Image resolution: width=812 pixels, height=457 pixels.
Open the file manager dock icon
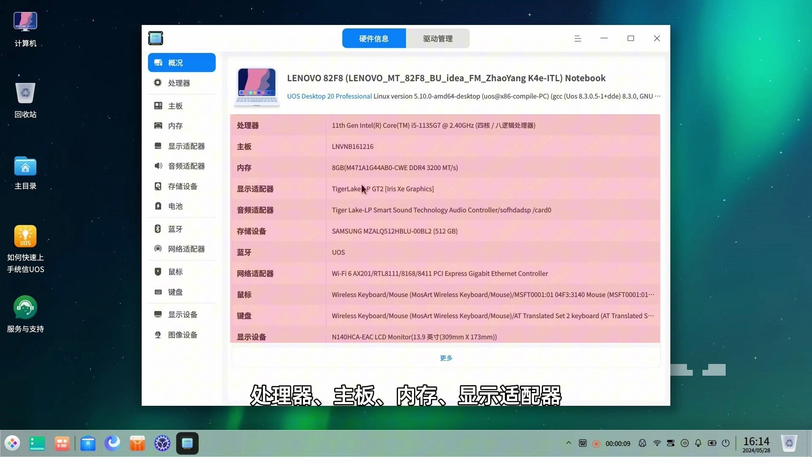click(88, 443)
